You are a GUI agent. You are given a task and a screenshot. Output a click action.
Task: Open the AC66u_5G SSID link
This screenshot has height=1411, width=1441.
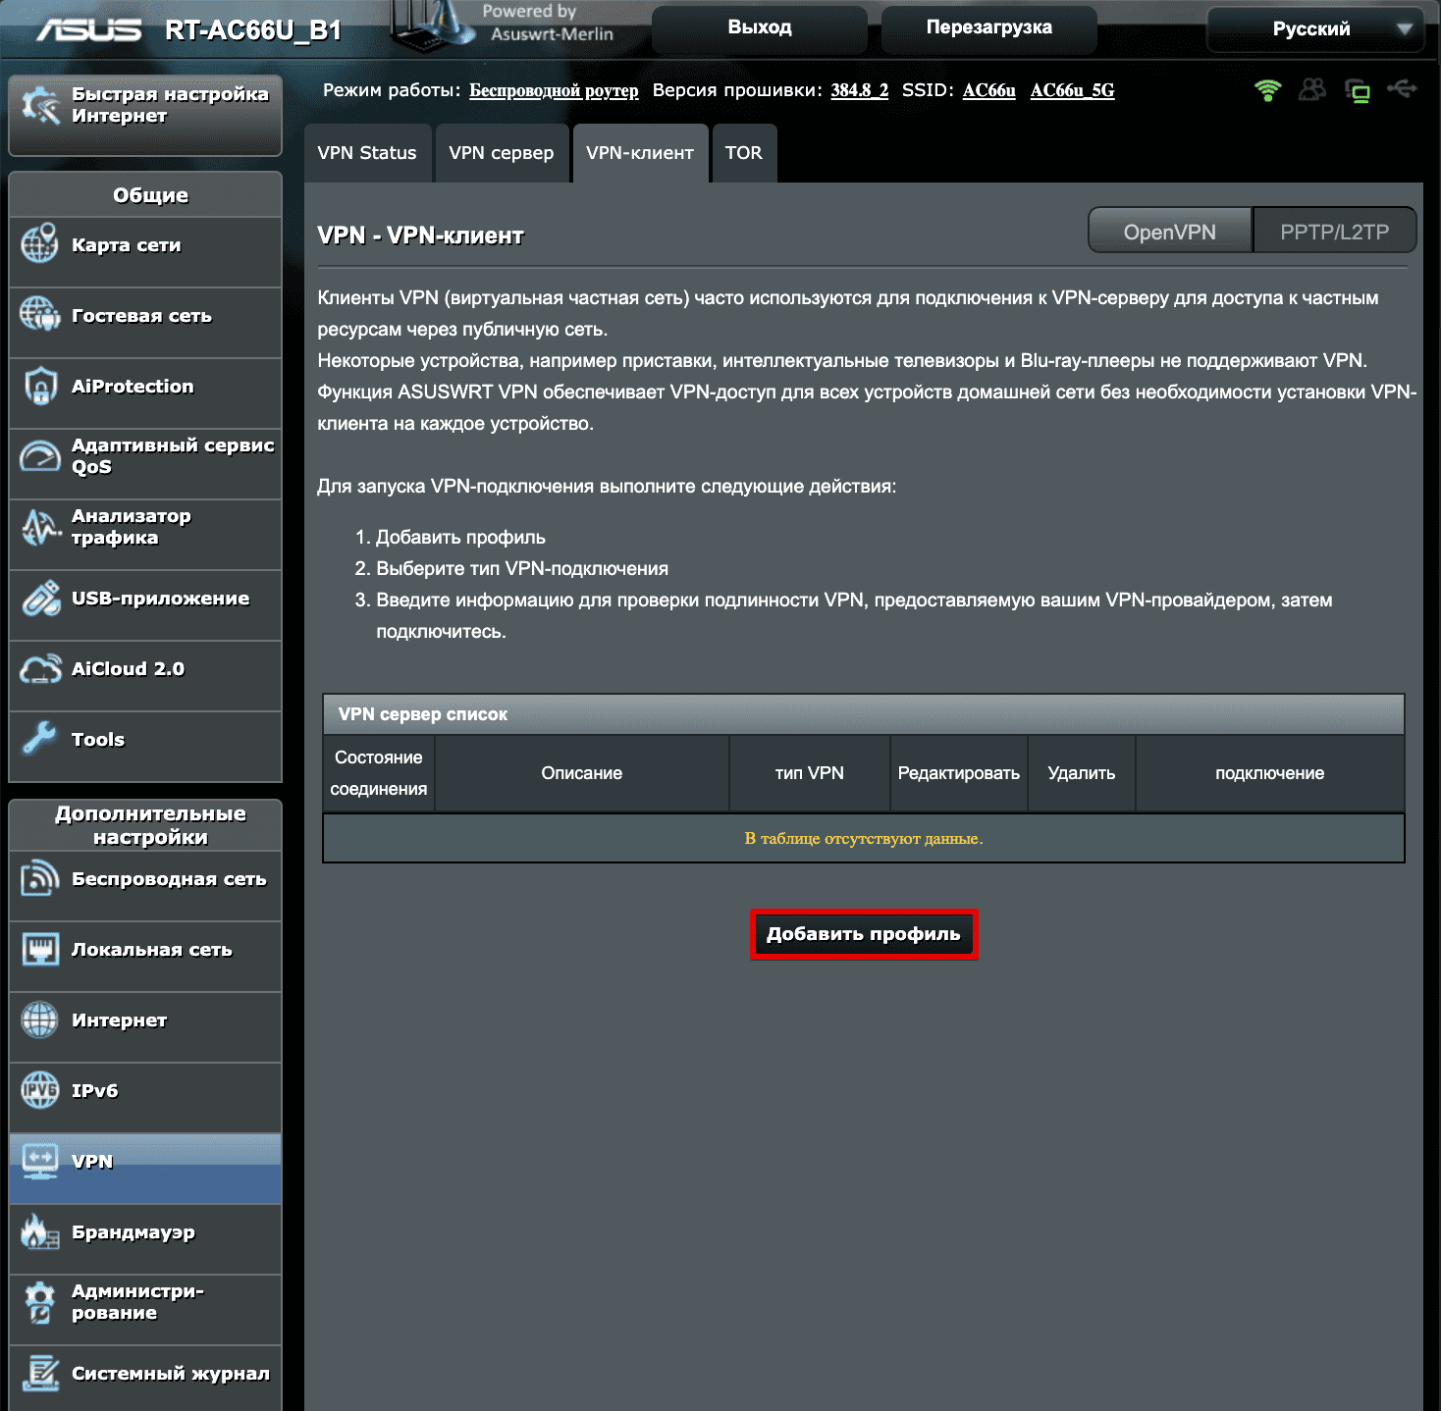point(1072,90)
